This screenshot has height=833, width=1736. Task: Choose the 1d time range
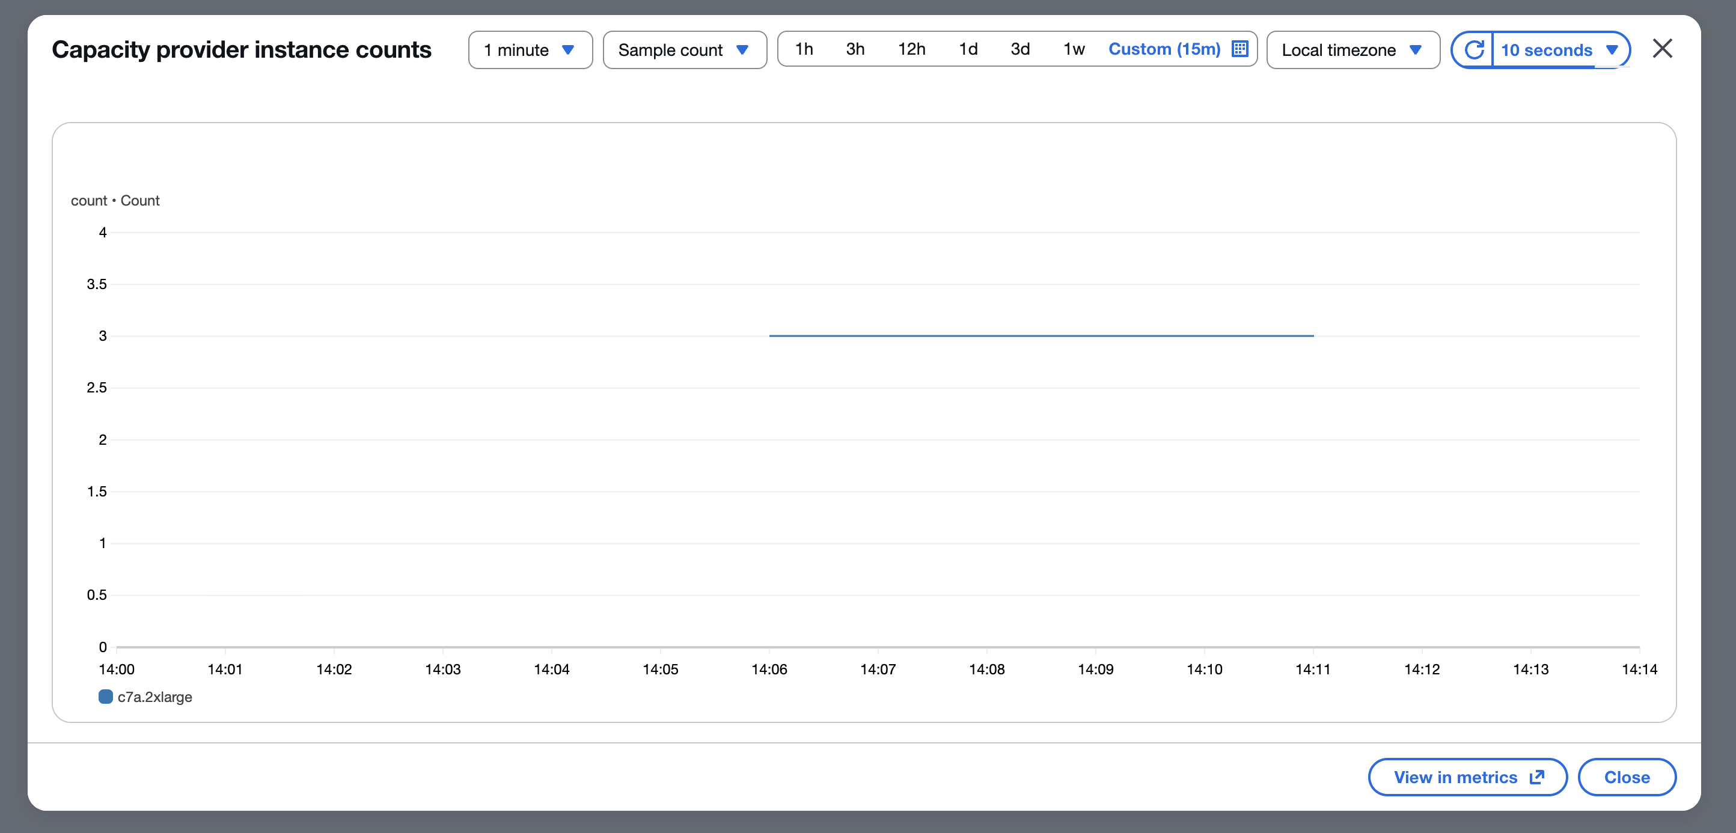click(968, 49)
